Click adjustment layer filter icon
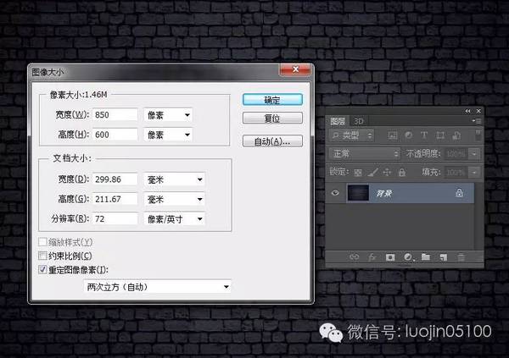Image resolution: width=509 pixels, height=358 pixels. click(x=408, y=135)
